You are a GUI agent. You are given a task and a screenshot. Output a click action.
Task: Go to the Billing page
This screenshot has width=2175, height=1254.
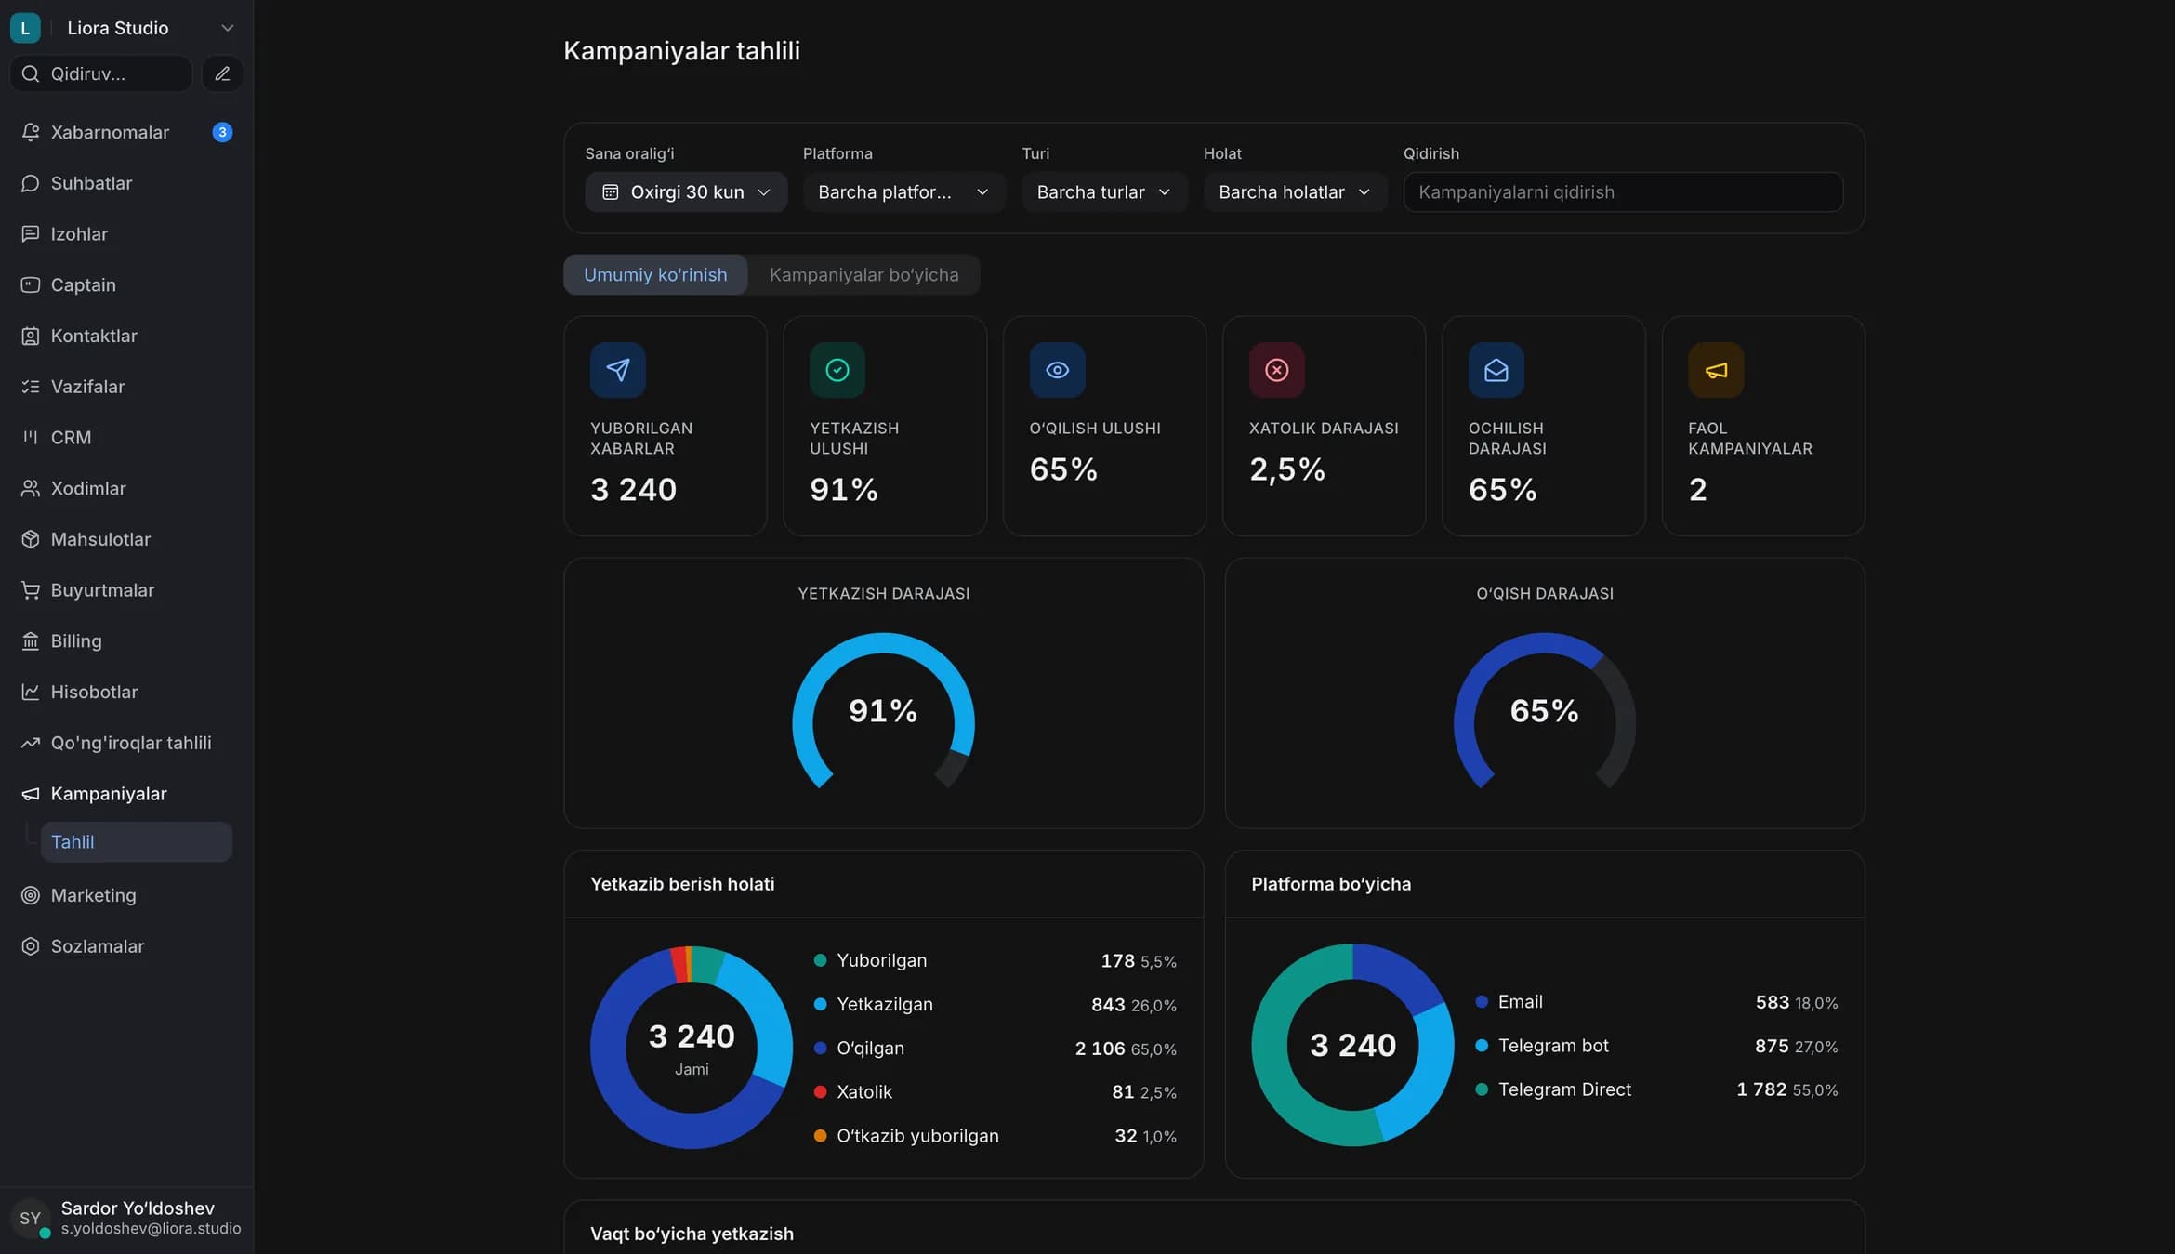126,640
